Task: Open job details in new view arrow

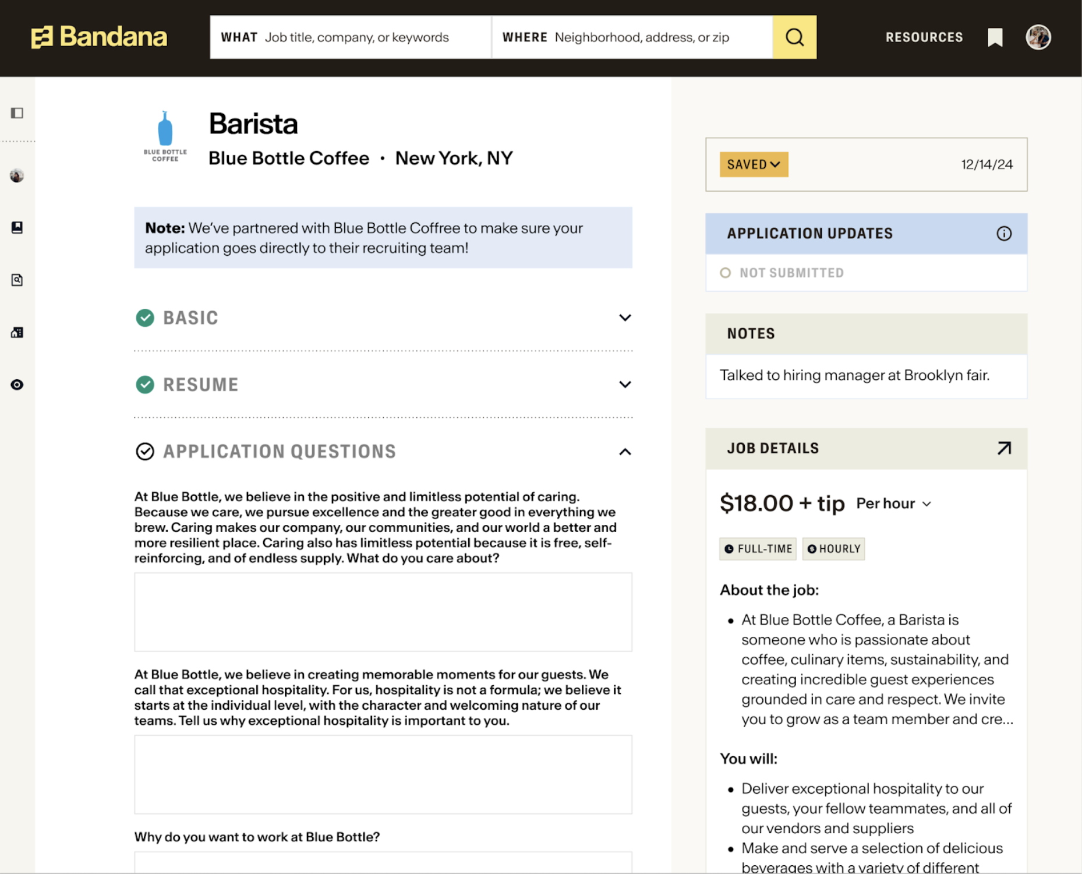Action: point(1003,448)
